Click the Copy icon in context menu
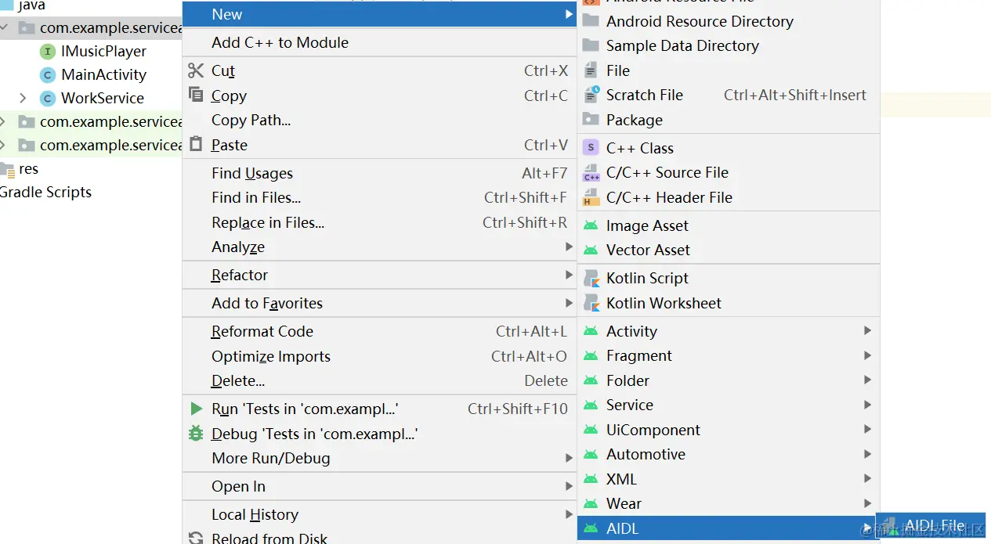Screen dimensions: 991x544 (196, 95)
